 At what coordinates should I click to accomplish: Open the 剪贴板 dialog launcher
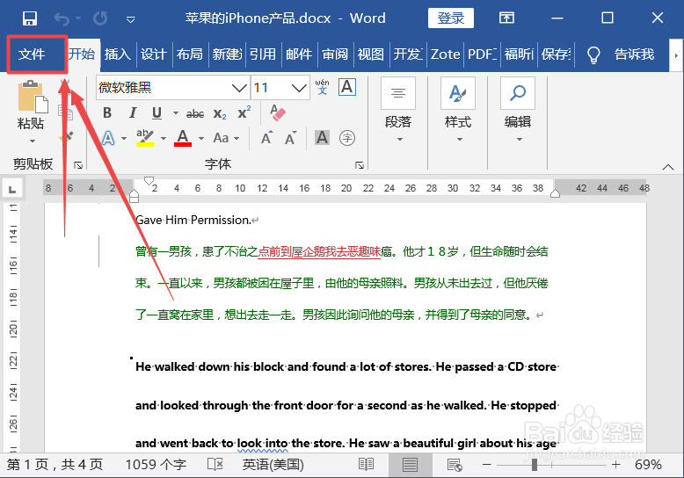click(78, 165)
